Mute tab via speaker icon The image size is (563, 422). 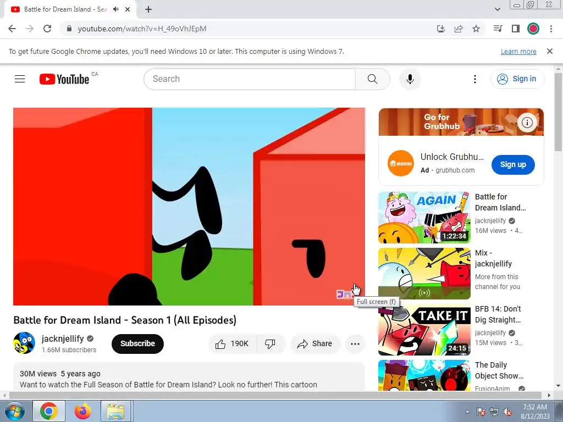pos(115,9)
